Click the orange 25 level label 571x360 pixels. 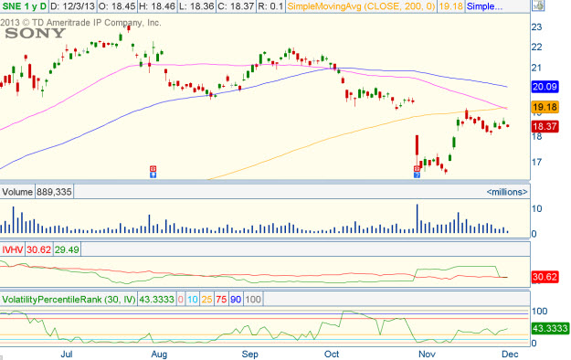[206, 300]
